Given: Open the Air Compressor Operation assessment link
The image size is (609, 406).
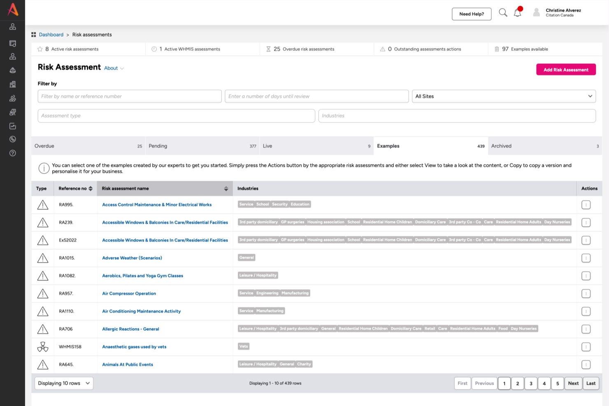Looking at the screenshot, I should tap(129, 293).
